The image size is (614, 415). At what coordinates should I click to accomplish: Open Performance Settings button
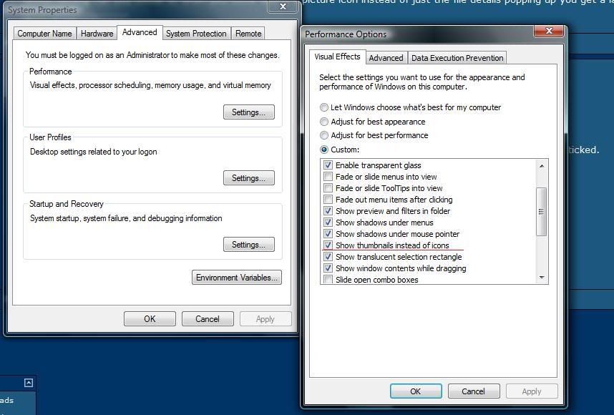pos(248,112)
